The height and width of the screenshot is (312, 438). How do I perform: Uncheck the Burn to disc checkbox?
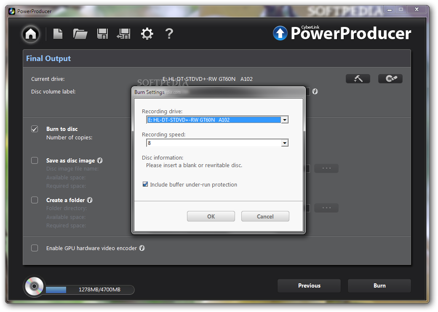click(x=35, y=129)
